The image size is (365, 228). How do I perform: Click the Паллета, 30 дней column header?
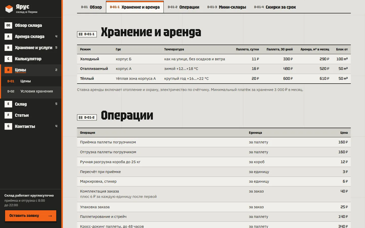(280, 49)
